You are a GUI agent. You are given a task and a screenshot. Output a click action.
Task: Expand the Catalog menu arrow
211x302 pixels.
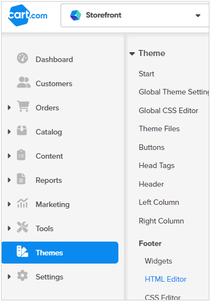pyautogui.click(x=9, y=132)
